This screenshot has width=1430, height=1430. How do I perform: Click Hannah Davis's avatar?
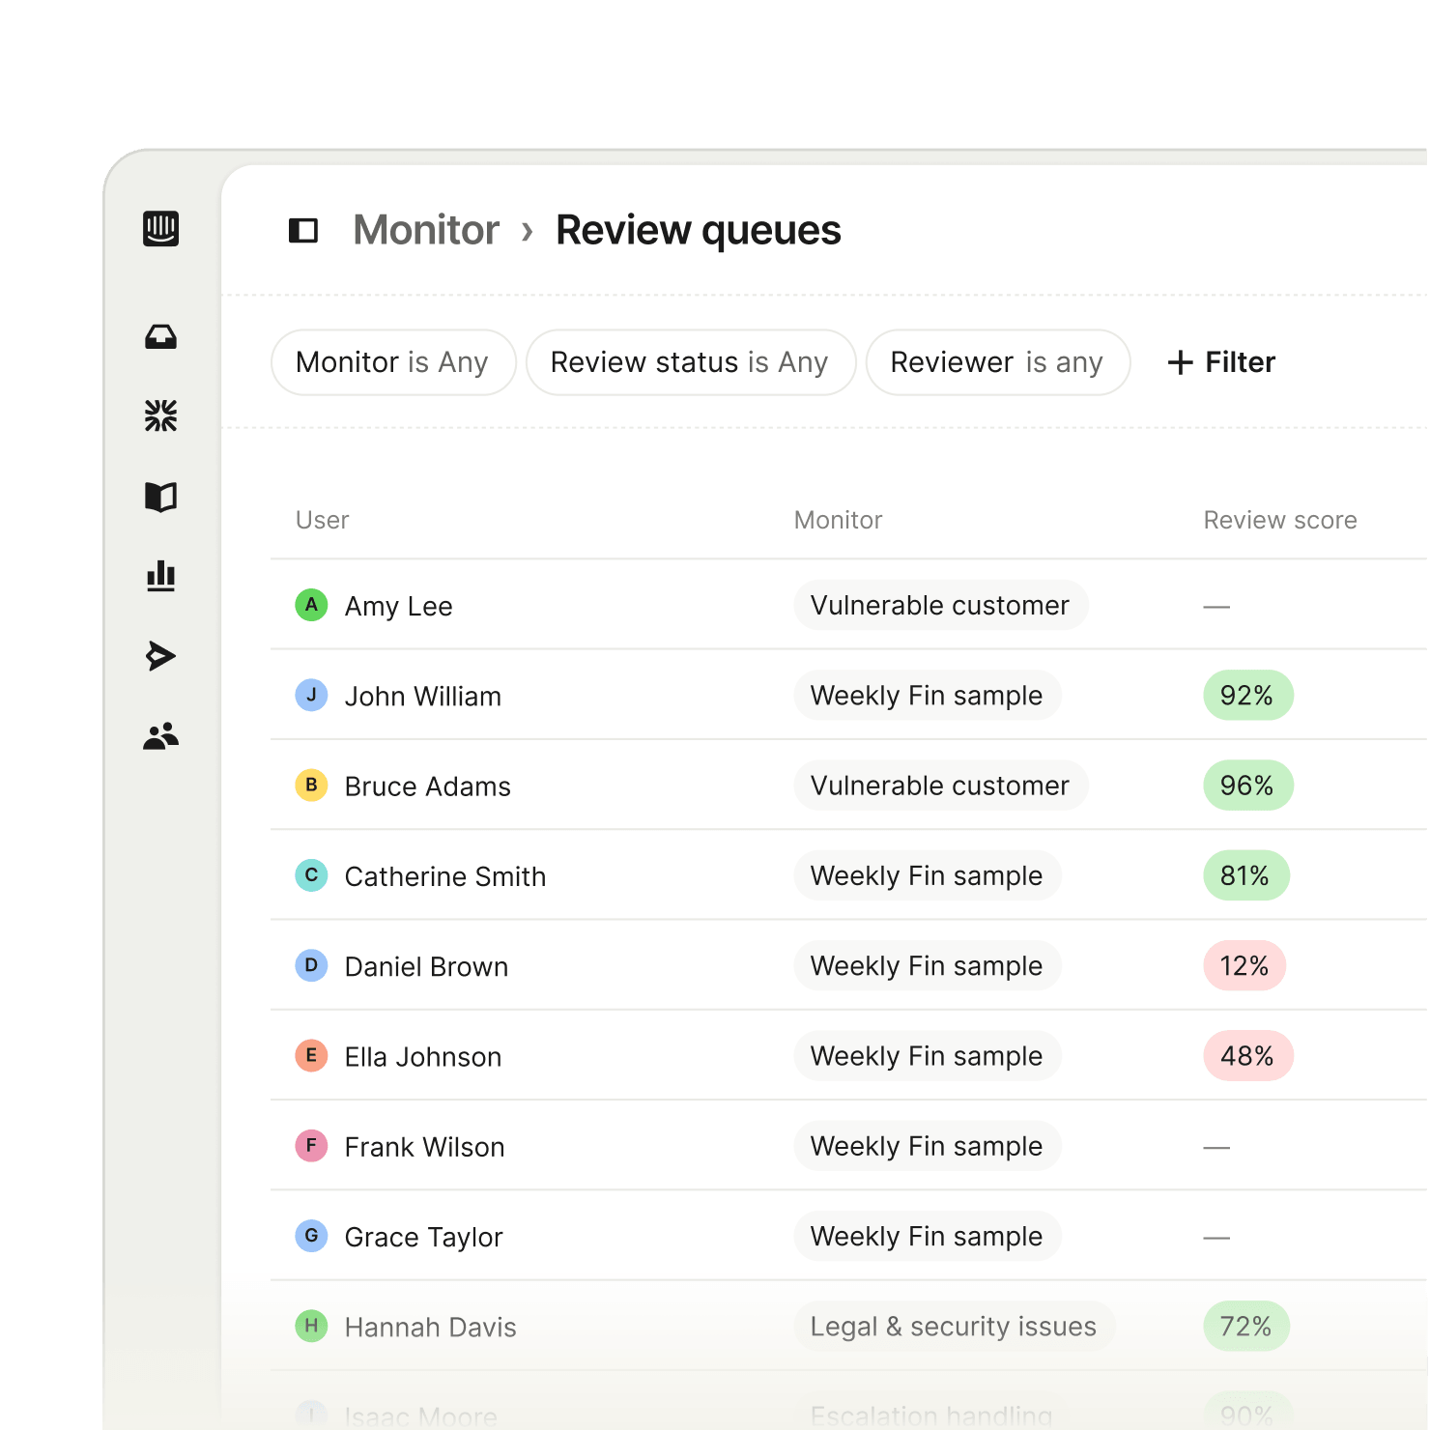pyautogui.click(x=311, y=1327)
